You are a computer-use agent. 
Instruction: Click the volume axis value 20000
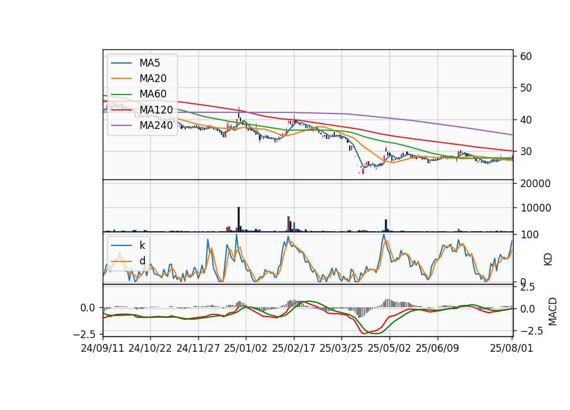536,184
